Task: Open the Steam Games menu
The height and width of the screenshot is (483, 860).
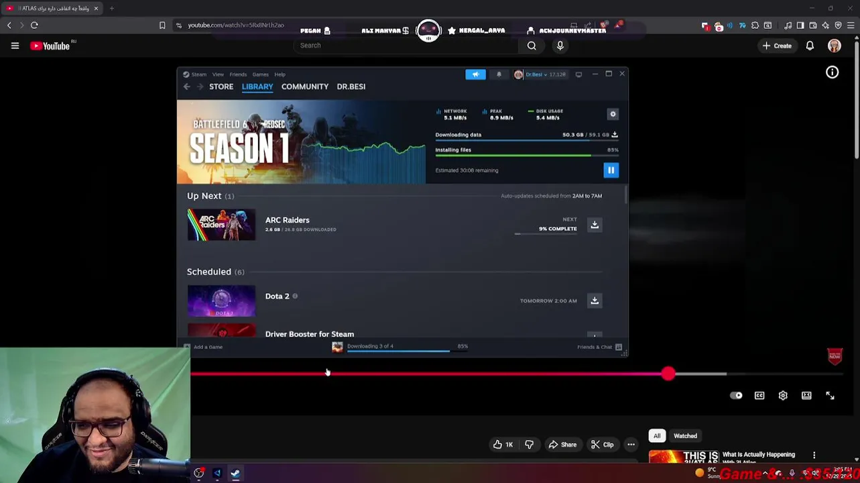Action: coord(260,74)
